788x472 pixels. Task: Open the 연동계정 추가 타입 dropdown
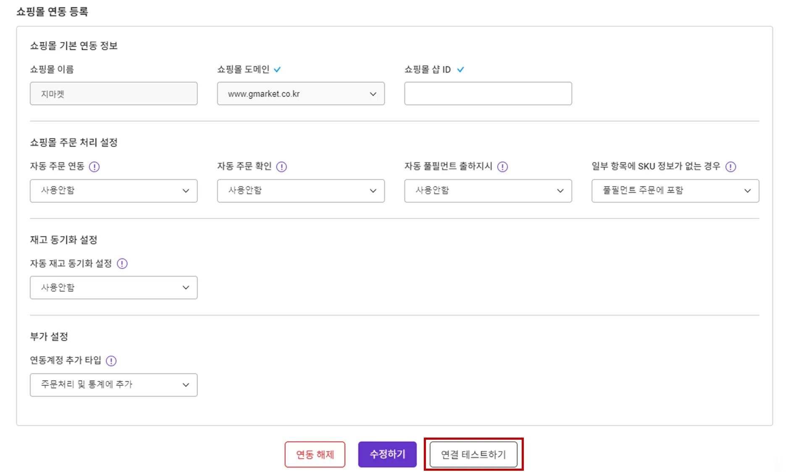(x=113, y=385)
